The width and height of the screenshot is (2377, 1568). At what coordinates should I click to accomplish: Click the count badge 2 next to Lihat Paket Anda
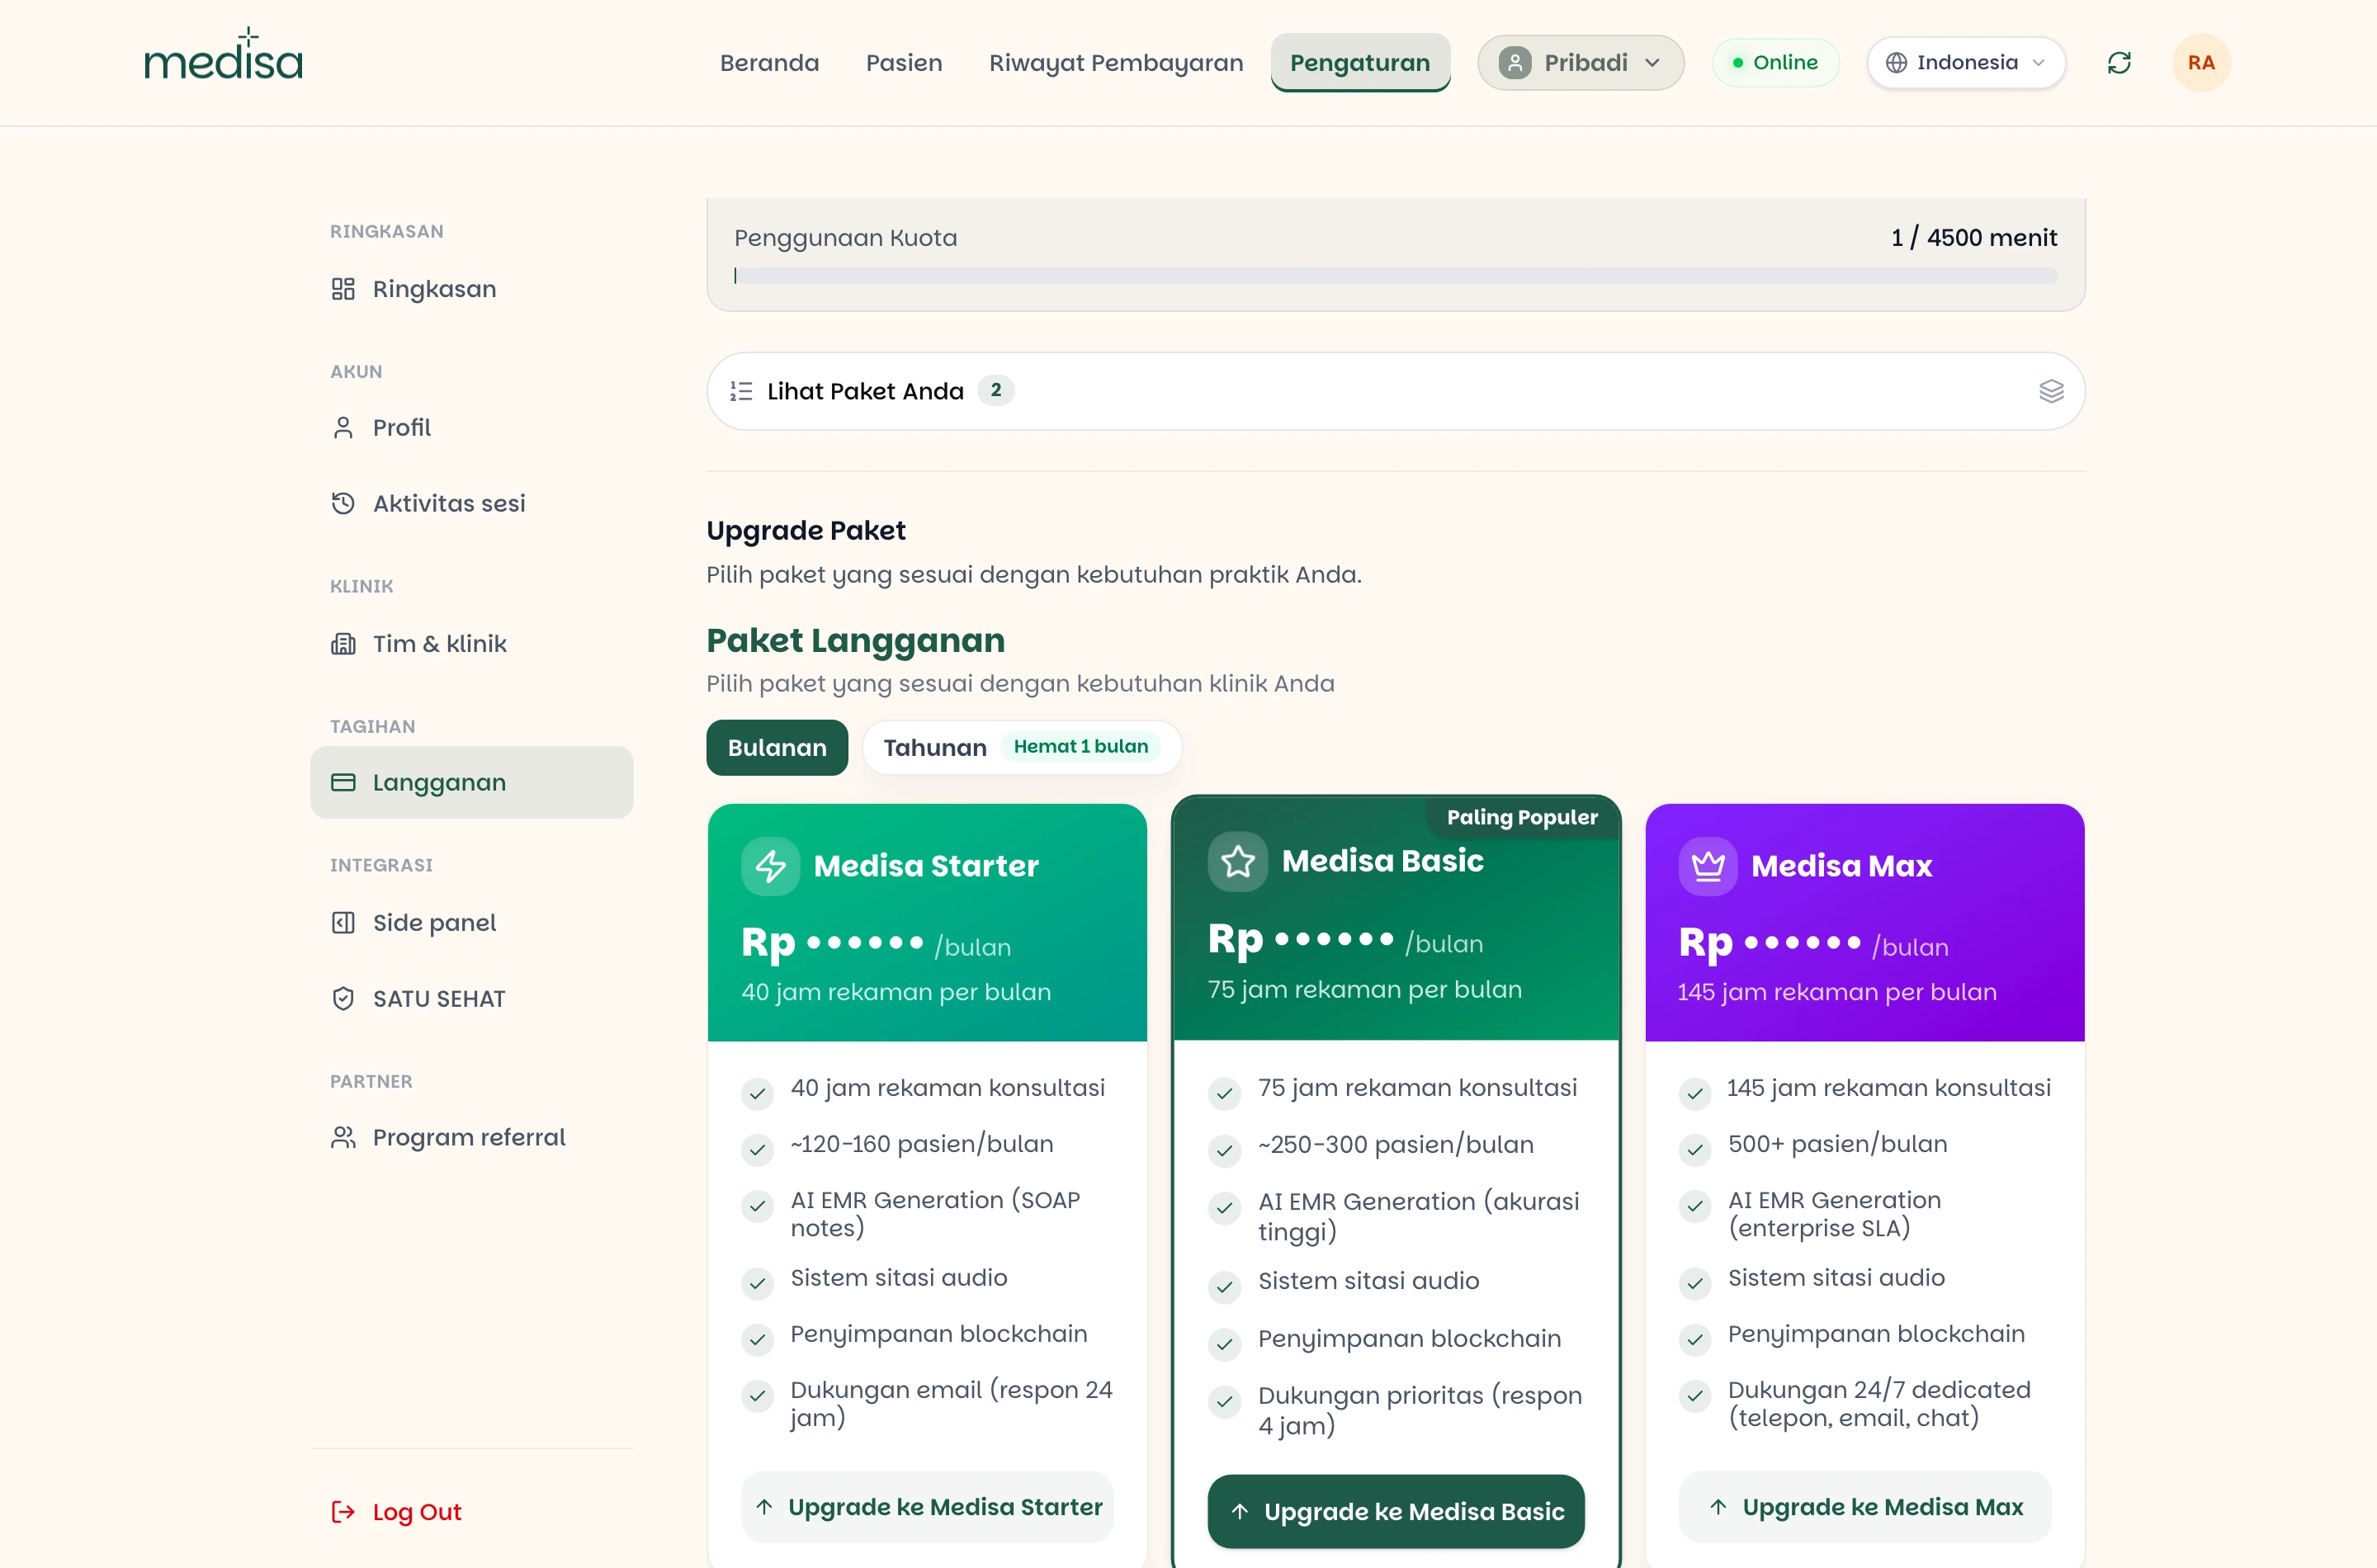pyautogui.click(x=995, y=390)
